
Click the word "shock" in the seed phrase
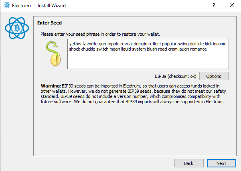click(75, 49)
